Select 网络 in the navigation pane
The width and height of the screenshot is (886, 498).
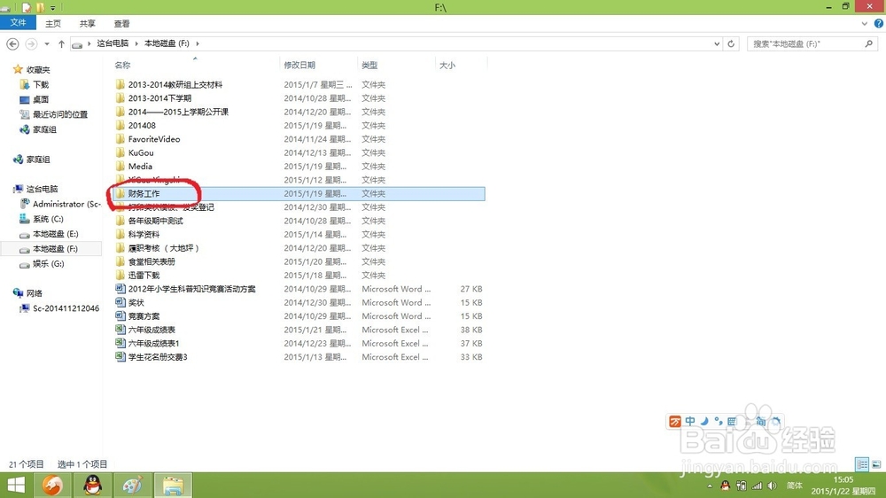(x=35, y=292)
